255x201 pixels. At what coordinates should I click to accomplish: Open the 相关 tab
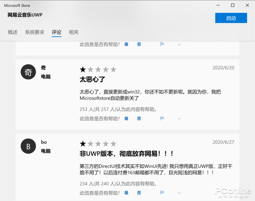(74, 32)
